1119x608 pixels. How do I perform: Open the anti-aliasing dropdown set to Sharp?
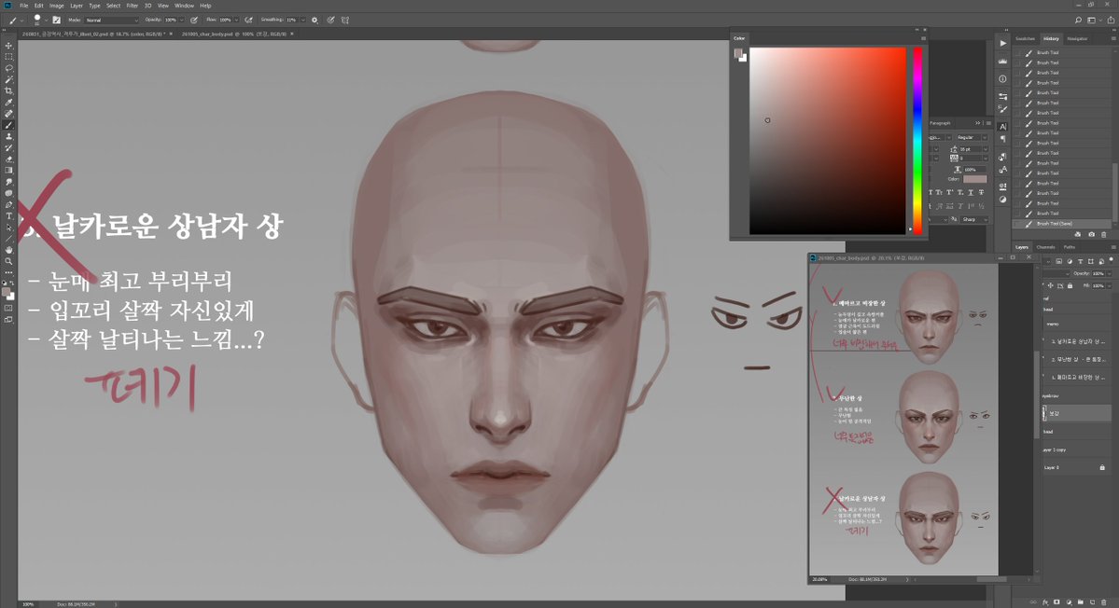pyautogui.click(x=974, y=219)
